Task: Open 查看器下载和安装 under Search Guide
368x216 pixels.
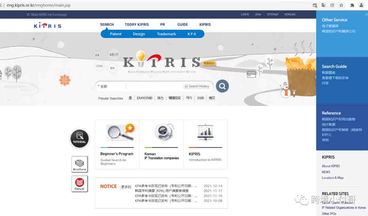Action: coord(335,78)
